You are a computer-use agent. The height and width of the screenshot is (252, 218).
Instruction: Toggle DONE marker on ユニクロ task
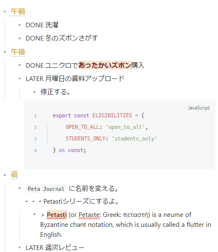pyautogui.click(x=35, y=65)
